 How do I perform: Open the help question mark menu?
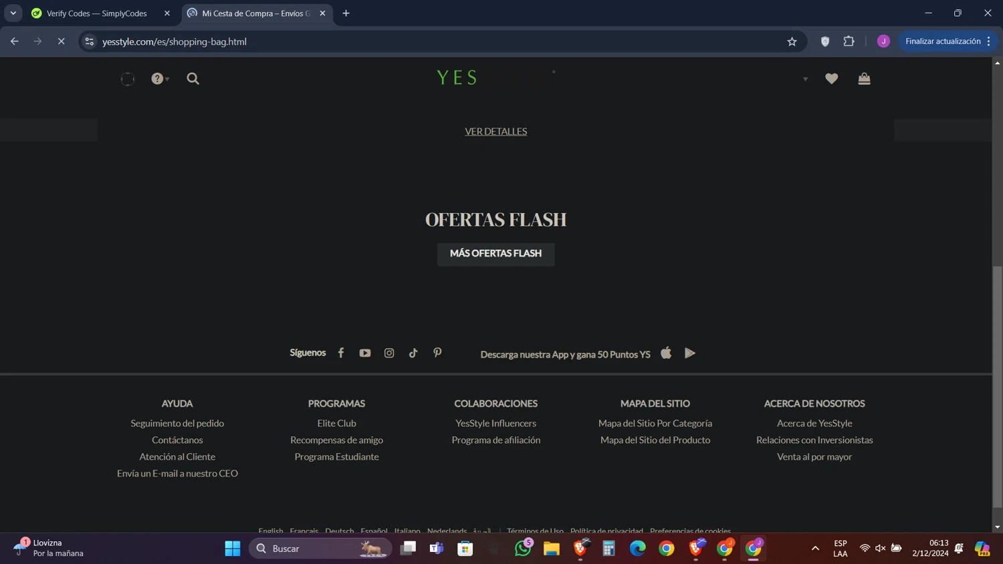tap(160, 79)
